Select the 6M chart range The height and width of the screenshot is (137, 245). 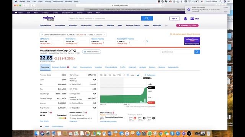pos(114,75)
